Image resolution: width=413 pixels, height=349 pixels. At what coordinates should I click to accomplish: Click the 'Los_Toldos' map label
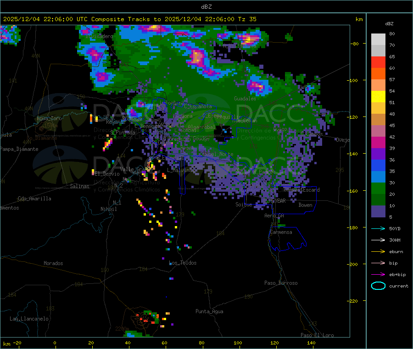183,263
